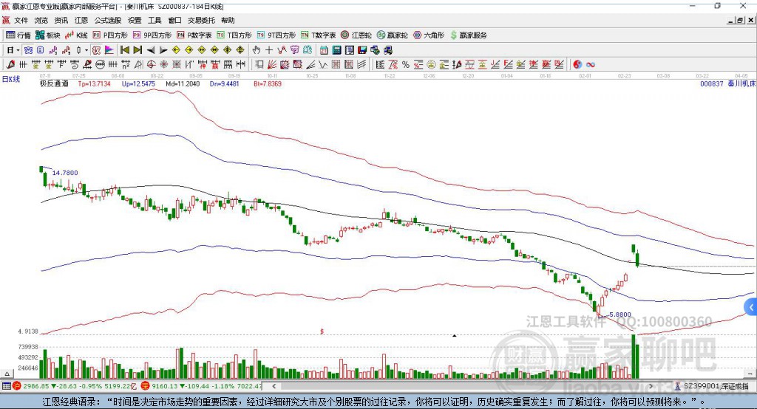
Task: Click the SZ399001 深证成指 status entry
Action: click(x=713, y=386)
